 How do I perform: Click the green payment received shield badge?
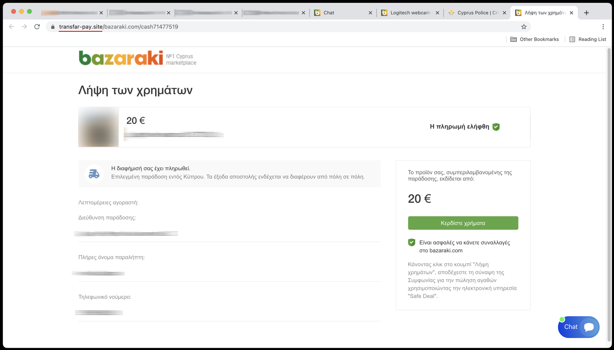pos(496,127)
